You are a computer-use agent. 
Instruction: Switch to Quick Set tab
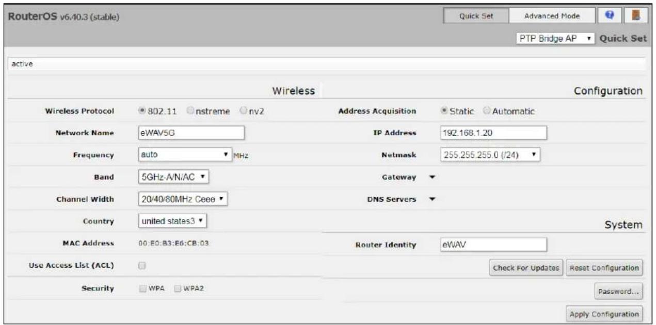pos(476,16)
